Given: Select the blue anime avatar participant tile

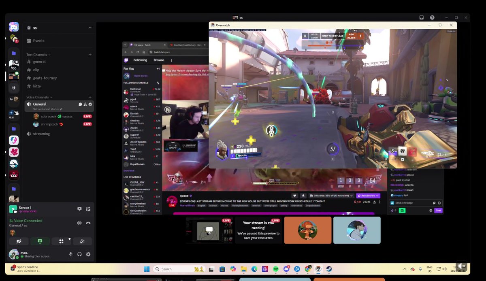Looking at the screenshot, I should (357, 230).
